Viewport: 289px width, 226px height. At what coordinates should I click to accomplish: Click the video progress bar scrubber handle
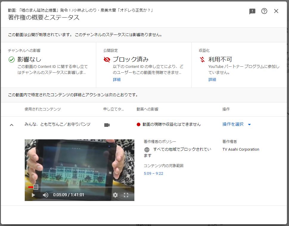pos(36,187)
